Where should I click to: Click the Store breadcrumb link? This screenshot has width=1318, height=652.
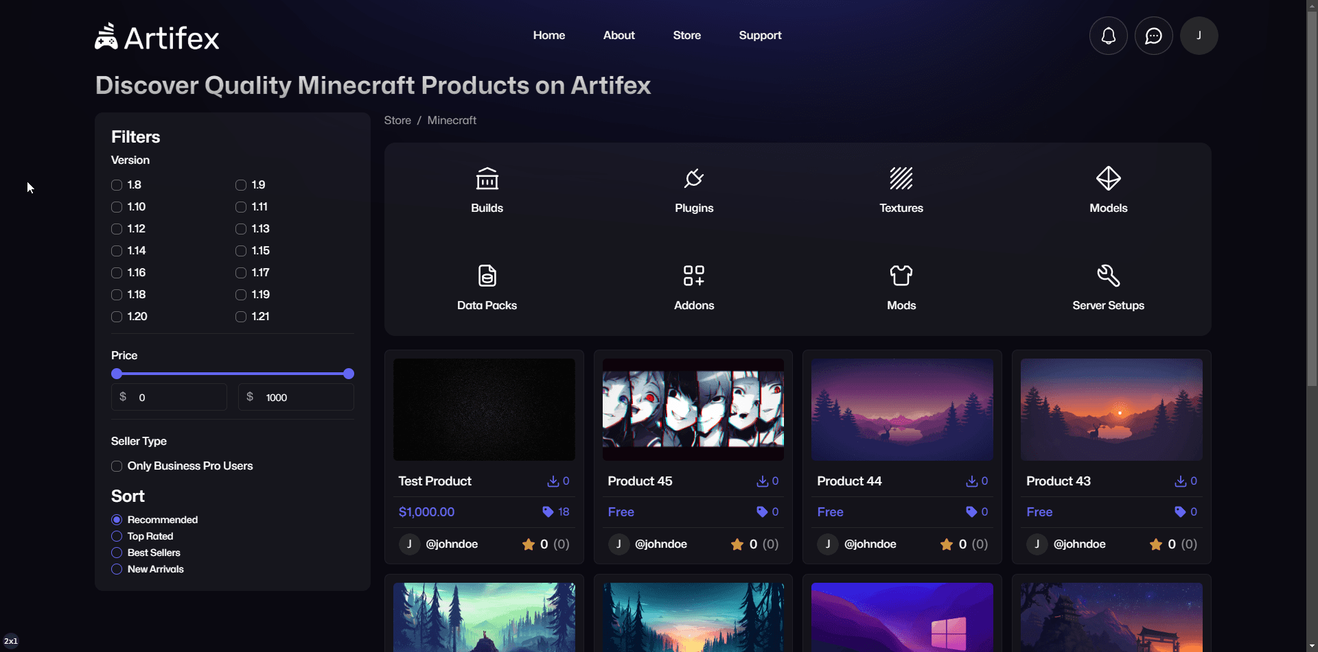[397, 120]
